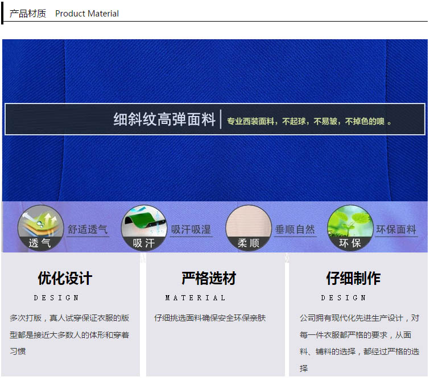Click the 透气 breathable circular icon
The width and height of the screenshot is (430, 381).
(40, 228)
